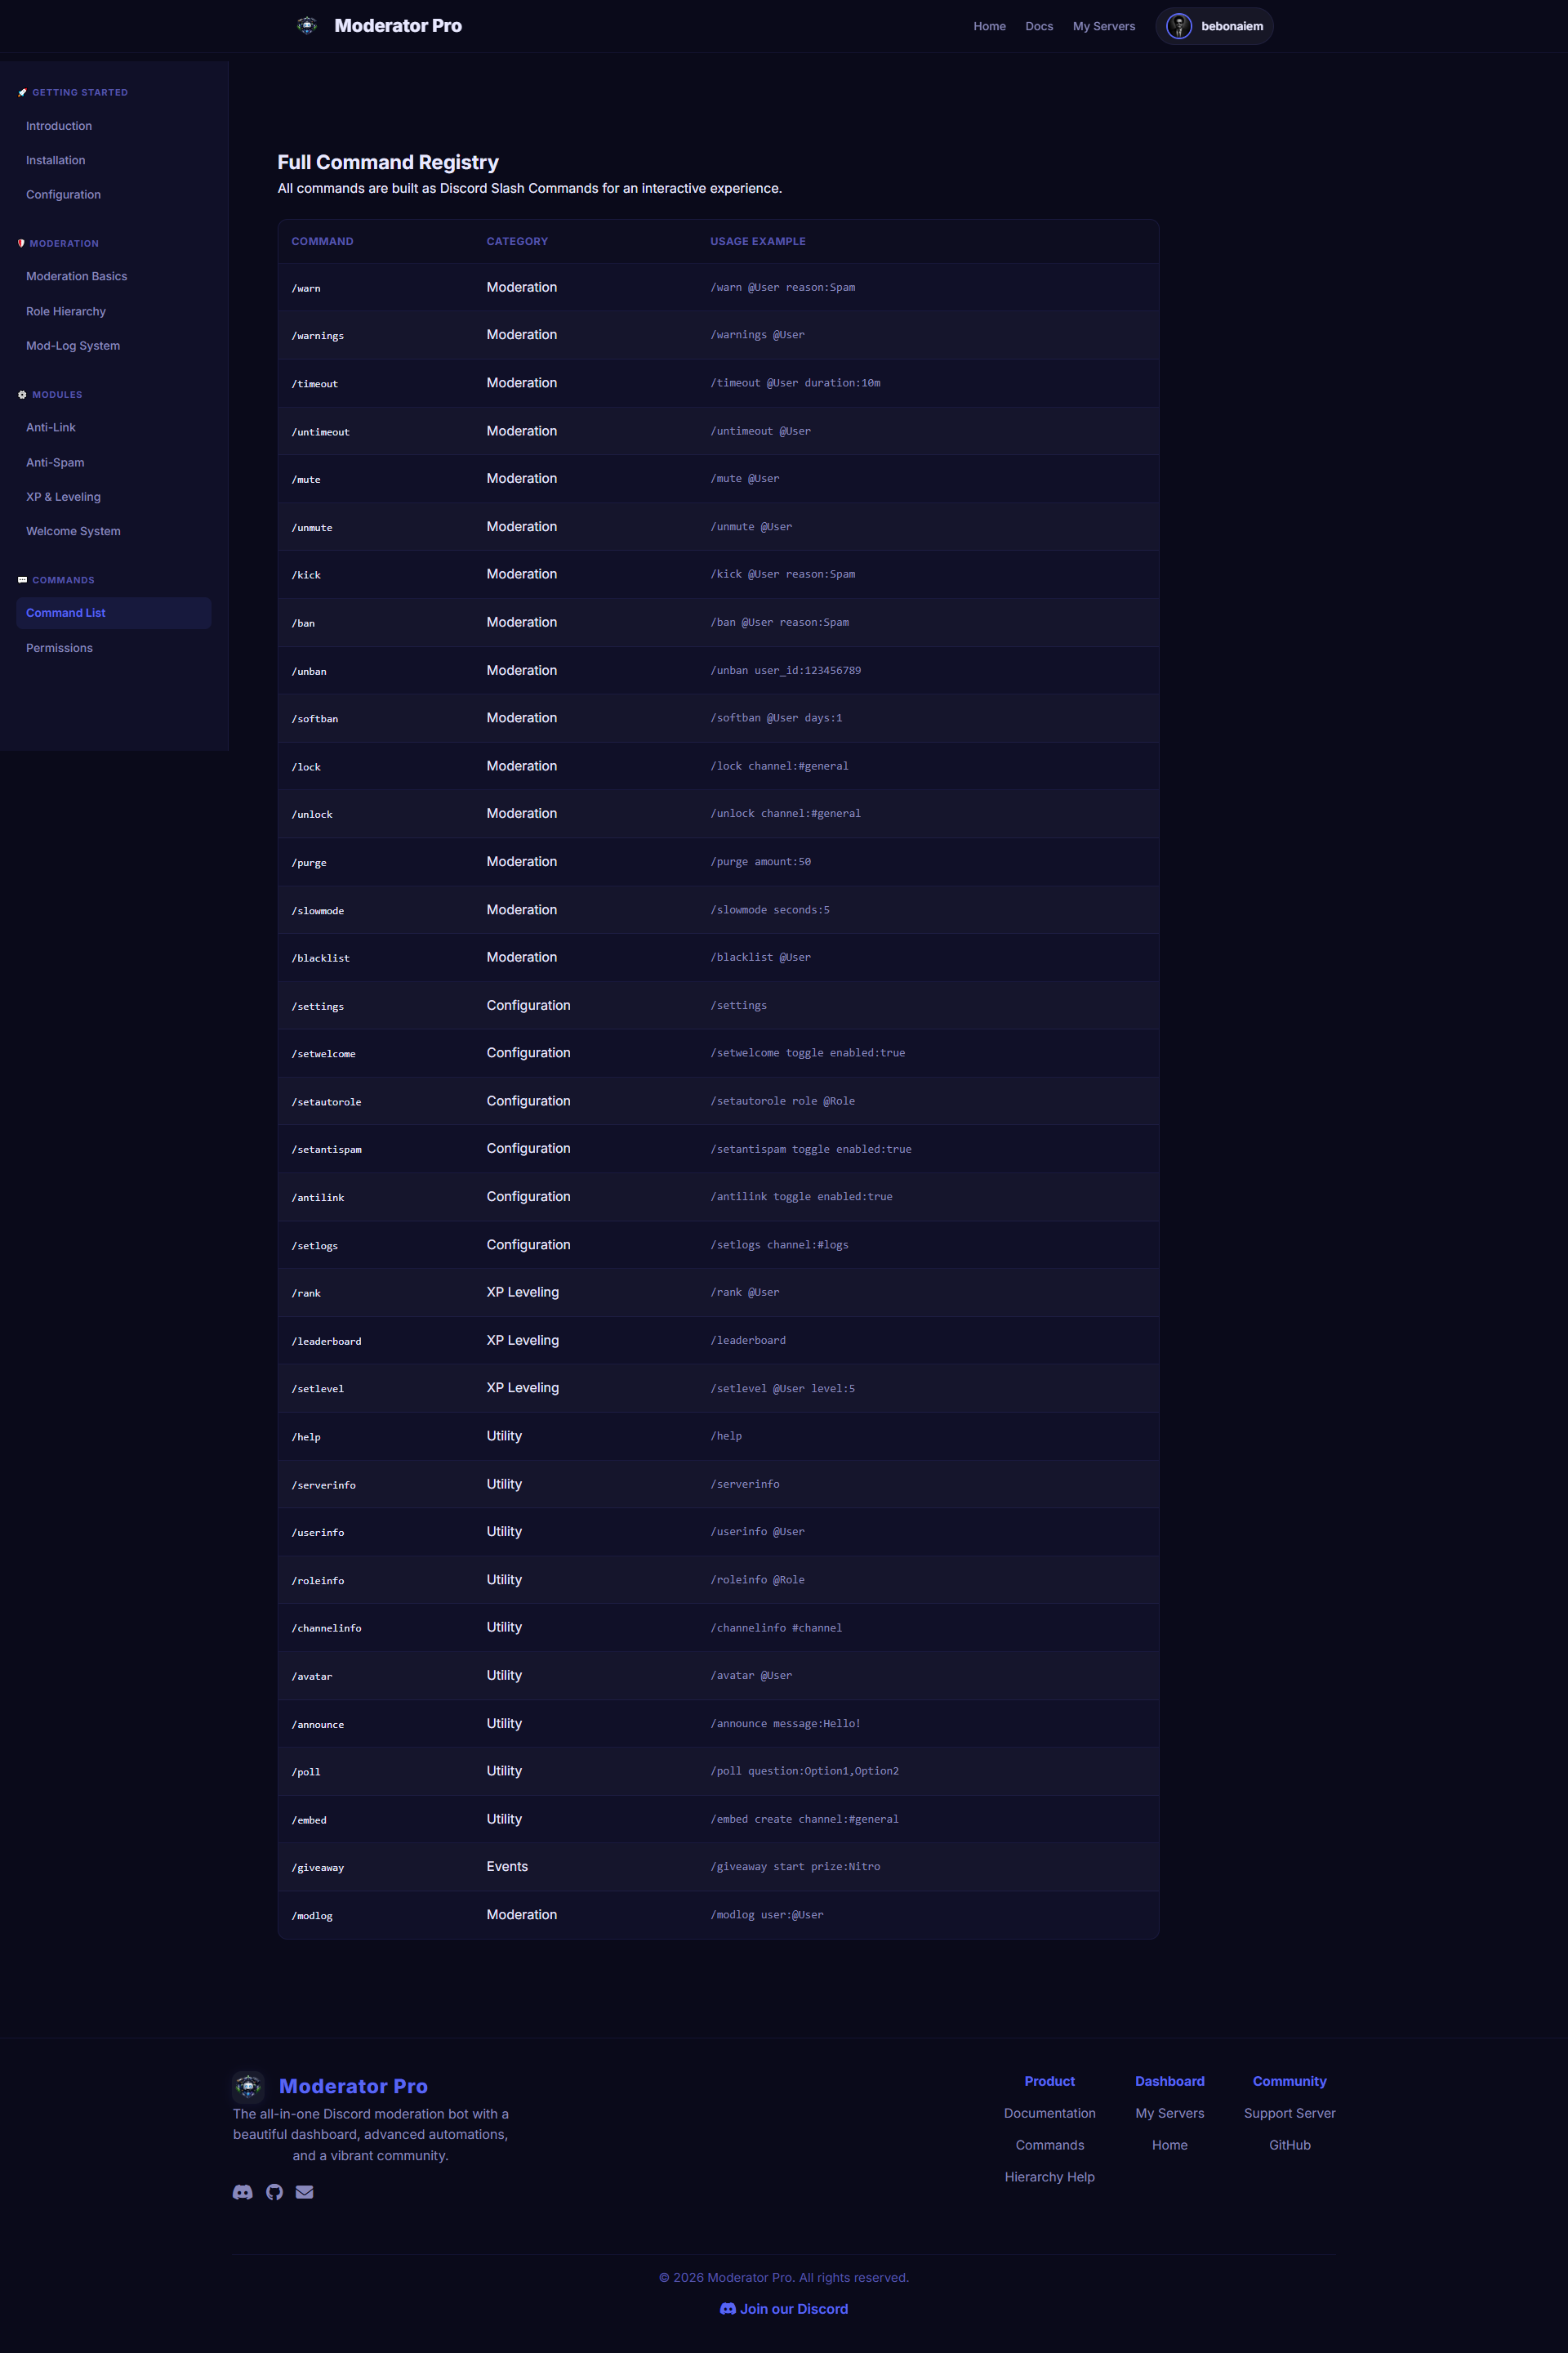Open Home in the top navigation
This screenshot has height=2353, width=1568.
tap(989, 26)
